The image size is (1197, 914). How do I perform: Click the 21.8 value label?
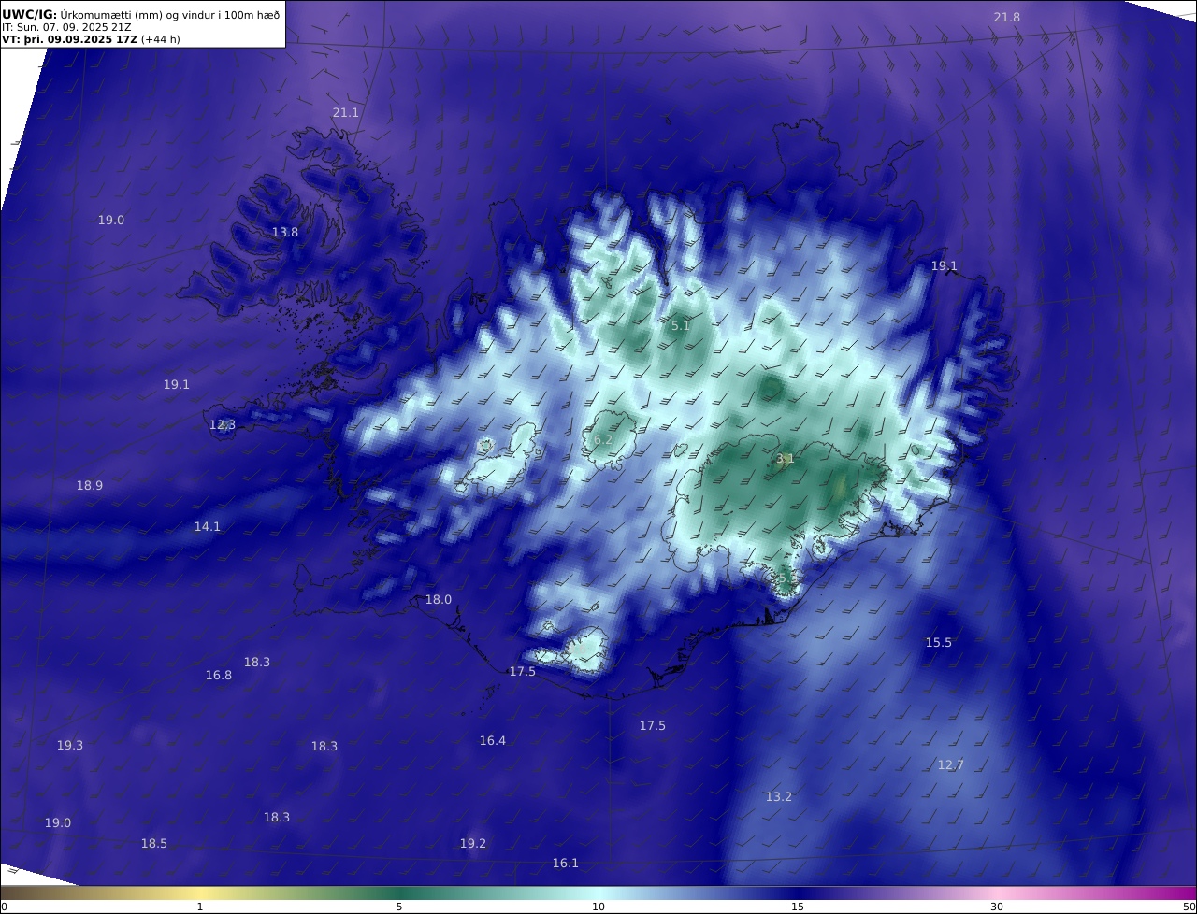(1007, 18)
